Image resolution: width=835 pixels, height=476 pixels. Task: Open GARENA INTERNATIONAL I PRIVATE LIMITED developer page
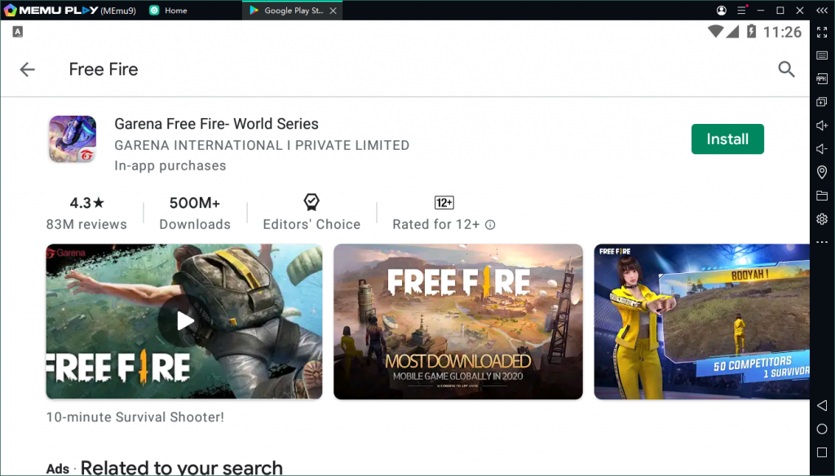[x=261, y=145]
